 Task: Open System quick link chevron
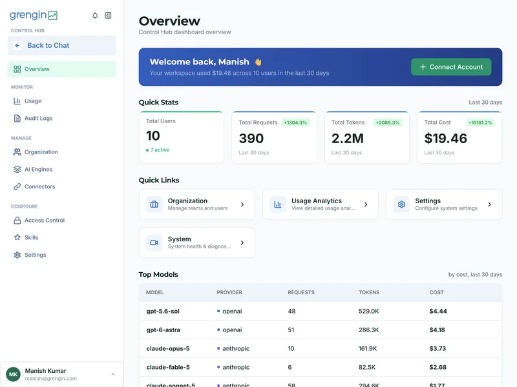tap(242, 243)
